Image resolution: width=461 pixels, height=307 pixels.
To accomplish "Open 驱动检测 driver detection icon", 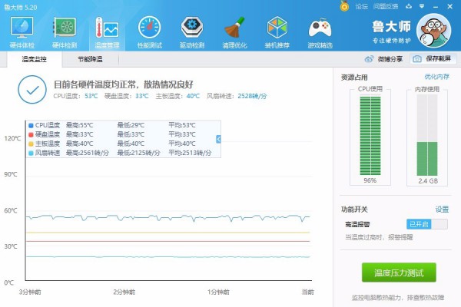I will 192,32.
